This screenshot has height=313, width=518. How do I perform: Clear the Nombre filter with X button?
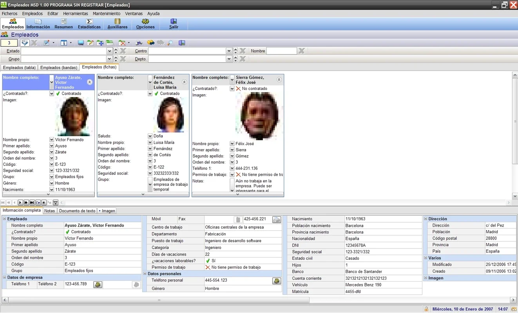pyautogui.click(x=301, y=51)
